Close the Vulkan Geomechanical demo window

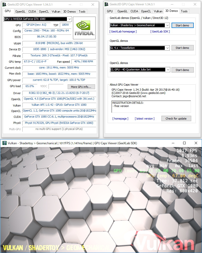196,143
